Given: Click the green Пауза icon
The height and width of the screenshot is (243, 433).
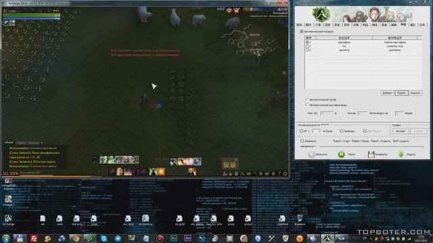Looking at the screenshot, I should [341, 155].
